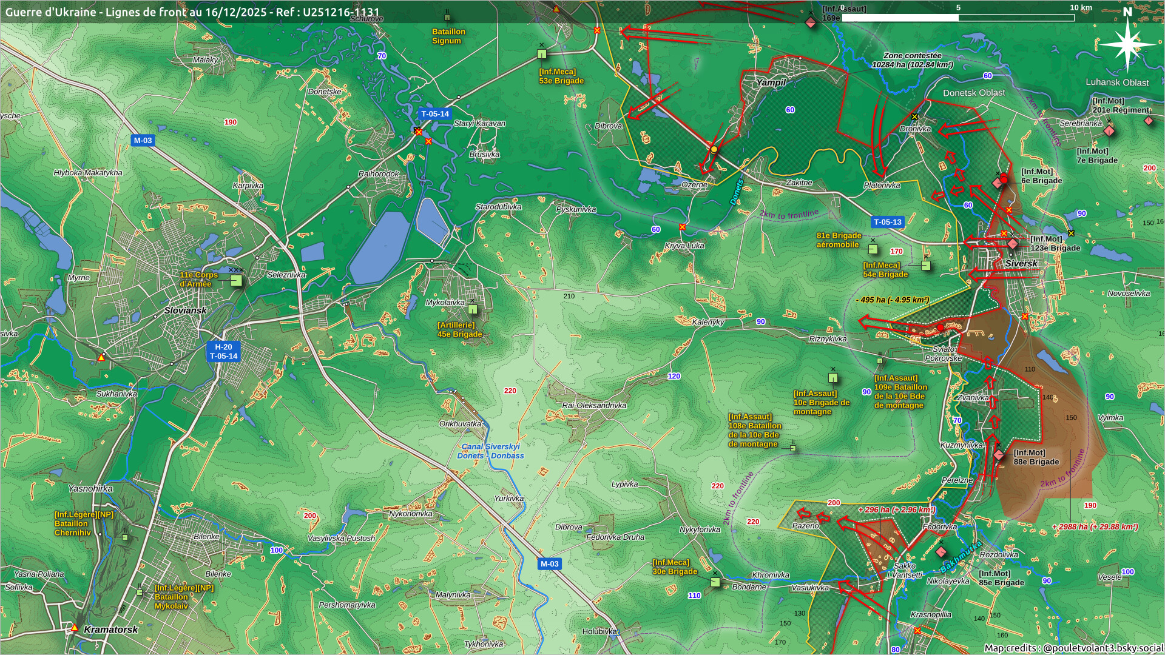Click the H-20 T-05-14 road sign
This screenshot has height=655, width=1165.
[x=223, y=352]
